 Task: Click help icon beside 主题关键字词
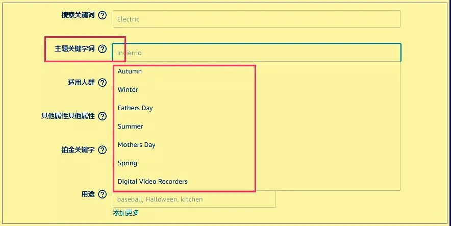[x=102, y=49]
